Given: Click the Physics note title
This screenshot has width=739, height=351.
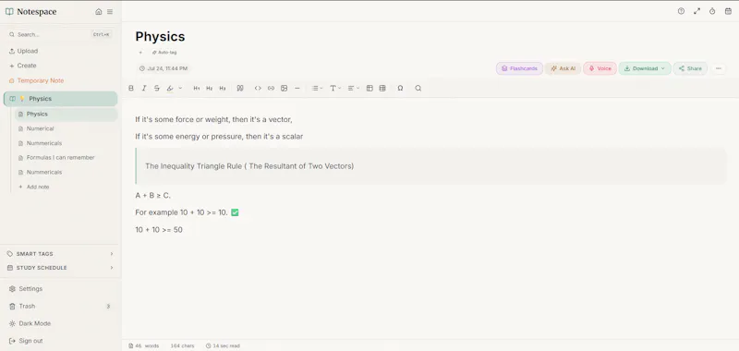Looking at the screenshot, I should click(x=160, y=37).
